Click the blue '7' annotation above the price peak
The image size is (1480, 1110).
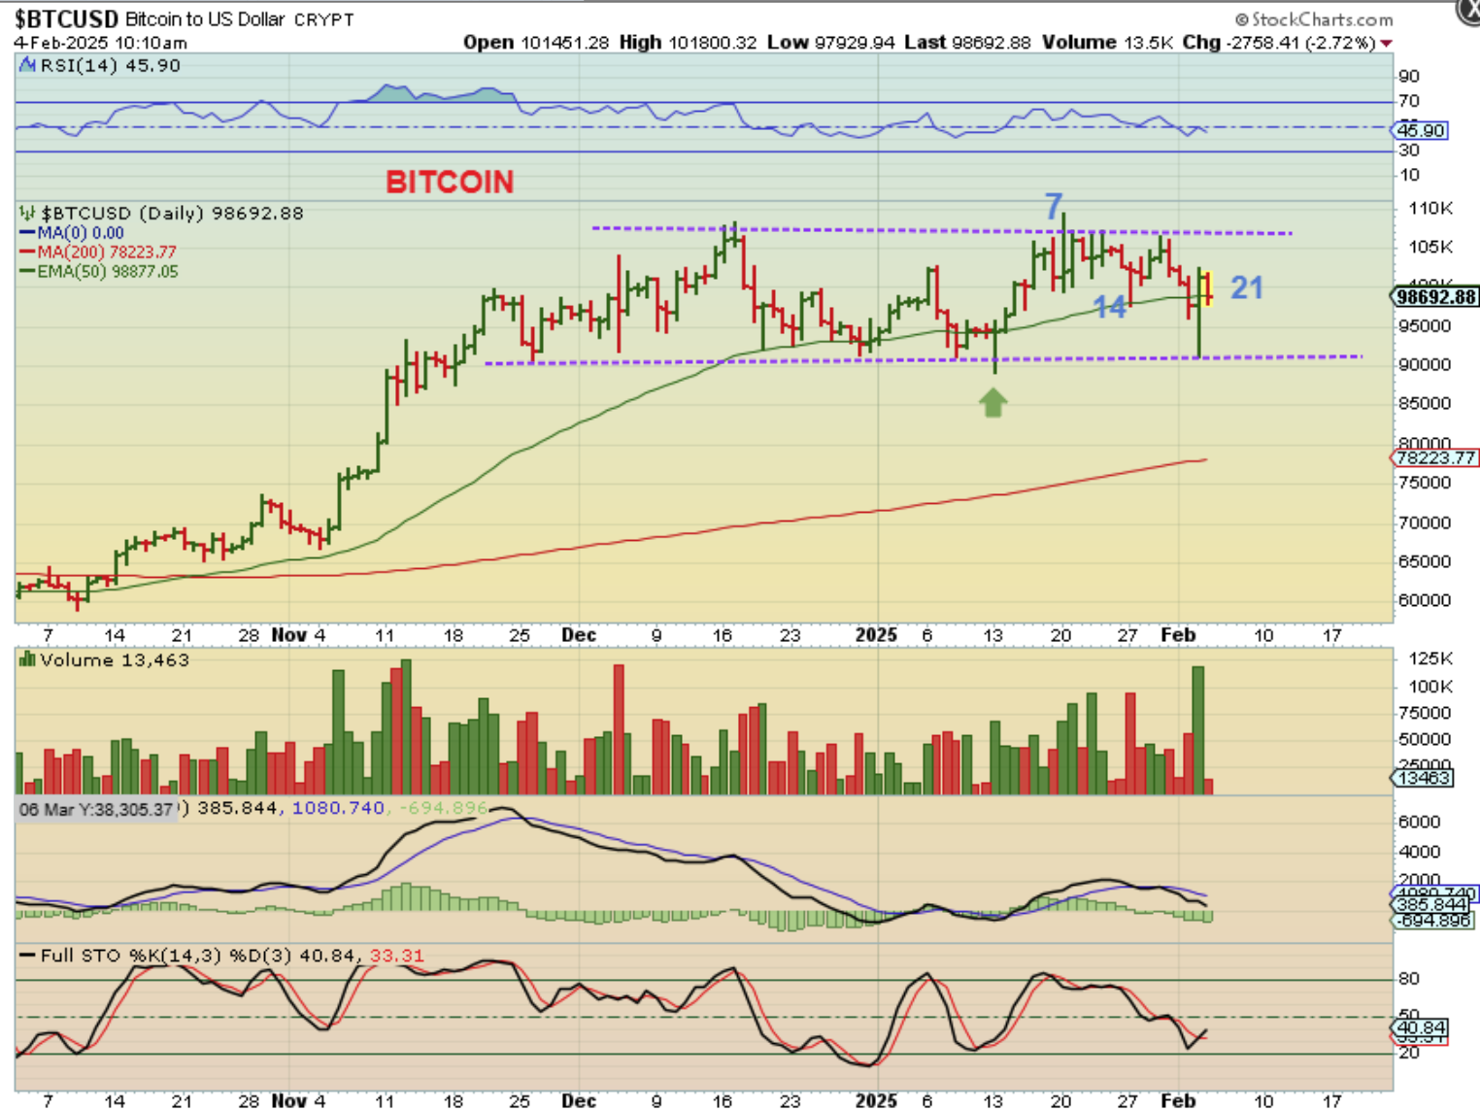[x=1054, y=206]
